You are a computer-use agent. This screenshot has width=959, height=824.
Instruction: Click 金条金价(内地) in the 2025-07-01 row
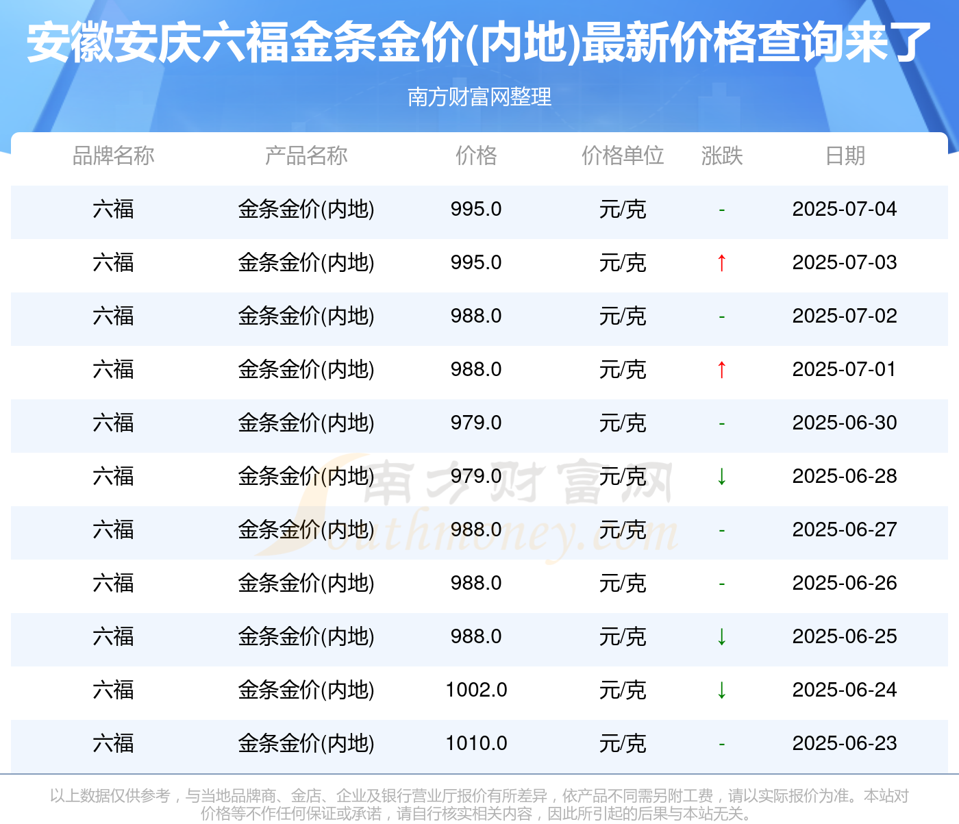point(306,369)
